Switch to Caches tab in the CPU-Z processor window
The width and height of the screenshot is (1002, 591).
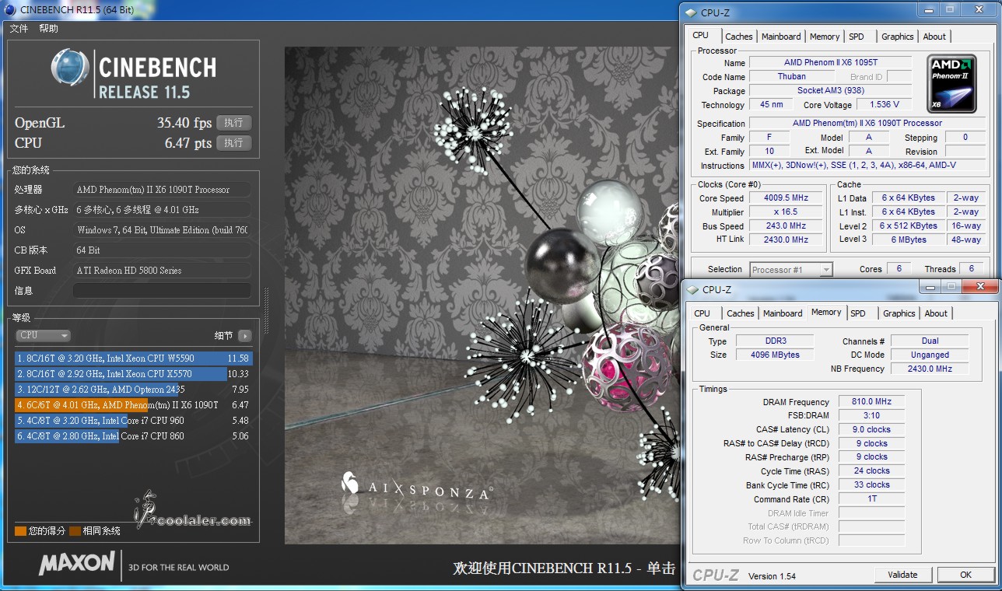pyautogui.click(x=738, y=37)
